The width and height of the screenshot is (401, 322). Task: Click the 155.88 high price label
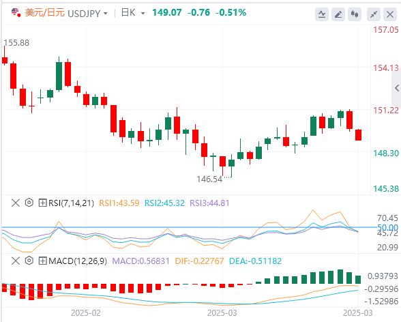16,43
